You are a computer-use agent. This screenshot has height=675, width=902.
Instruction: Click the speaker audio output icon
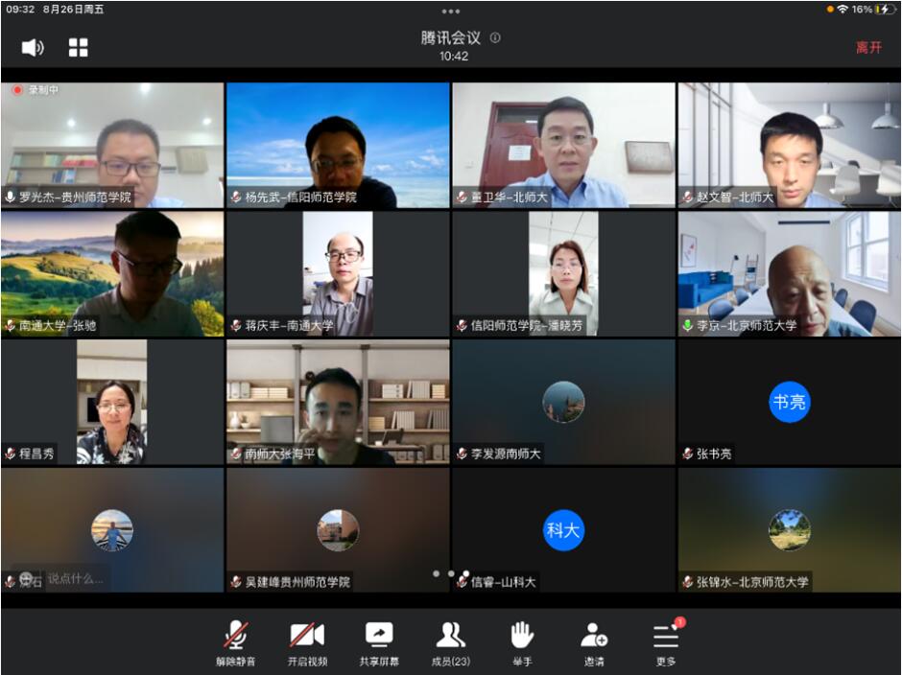pyautogui.click(x=33, y=47)
